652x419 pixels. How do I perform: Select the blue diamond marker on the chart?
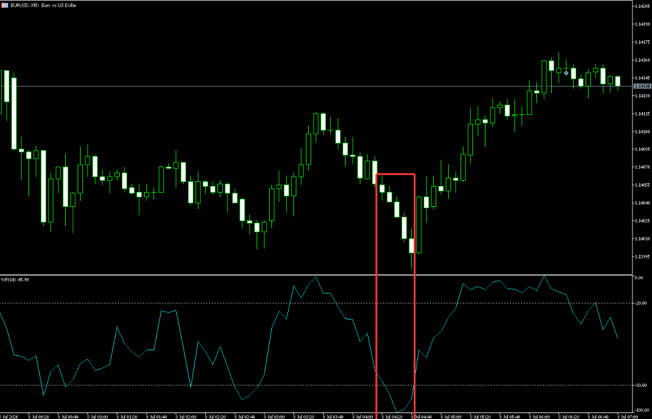(566, 73)
